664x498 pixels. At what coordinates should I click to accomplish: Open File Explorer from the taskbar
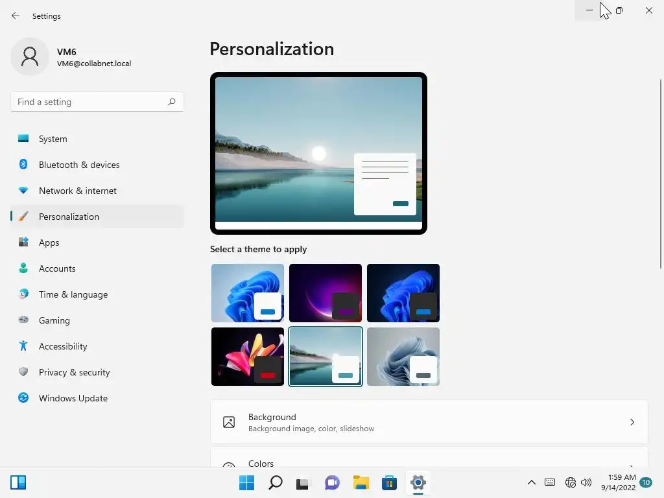(361, 482)
